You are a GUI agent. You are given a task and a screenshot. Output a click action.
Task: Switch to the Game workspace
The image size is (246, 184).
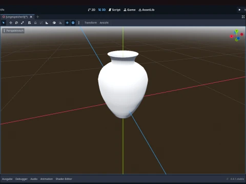pyautogui.click(x=130, y=10)
